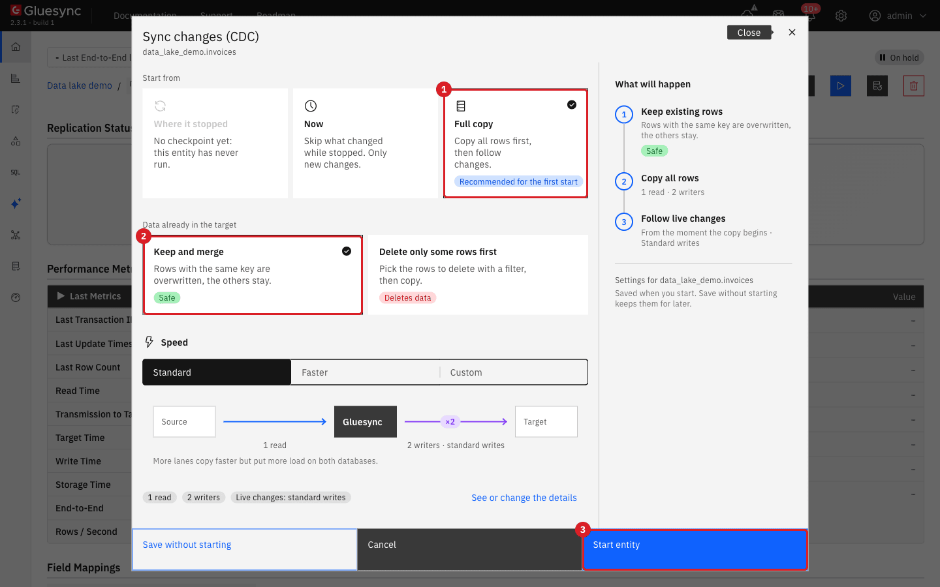Screen dimensions: 940x587
Task: Click the red 'Deletes data' tag
Action: pos(408,298)
